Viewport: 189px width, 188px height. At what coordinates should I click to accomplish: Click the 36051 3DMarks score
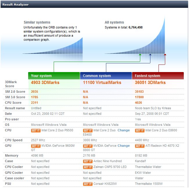(x=150, y=83)
